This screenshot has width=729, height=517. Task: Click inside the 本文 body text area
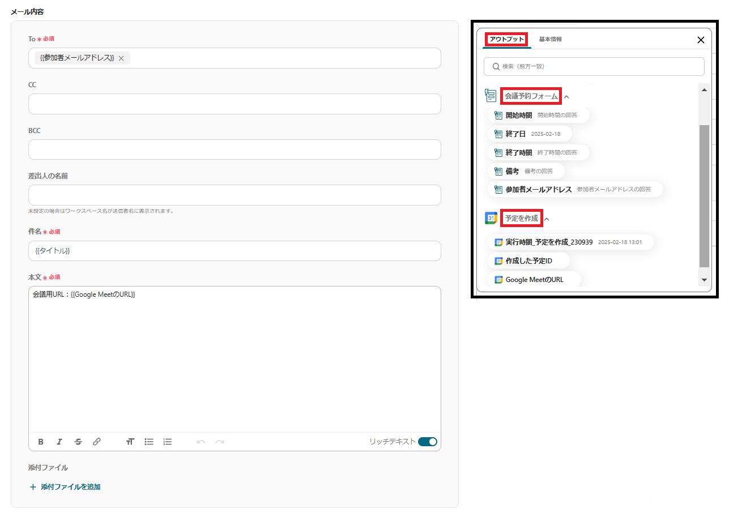pyautogui.click(x=235, y=360)
